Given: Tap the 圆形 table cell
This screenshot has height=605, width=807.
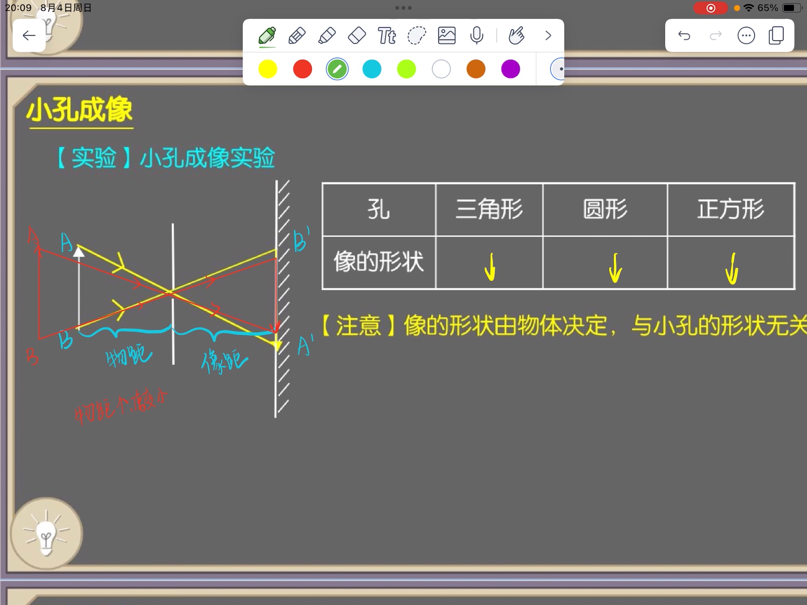Looking at the screenshot, I should coord(605,209).
